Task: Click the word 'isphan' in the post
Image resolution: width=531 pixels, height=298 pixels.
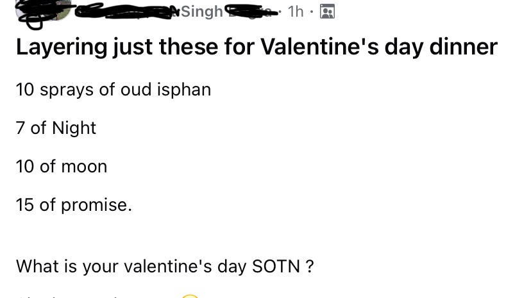Action: pyautogui.click(x=184, y=90)
